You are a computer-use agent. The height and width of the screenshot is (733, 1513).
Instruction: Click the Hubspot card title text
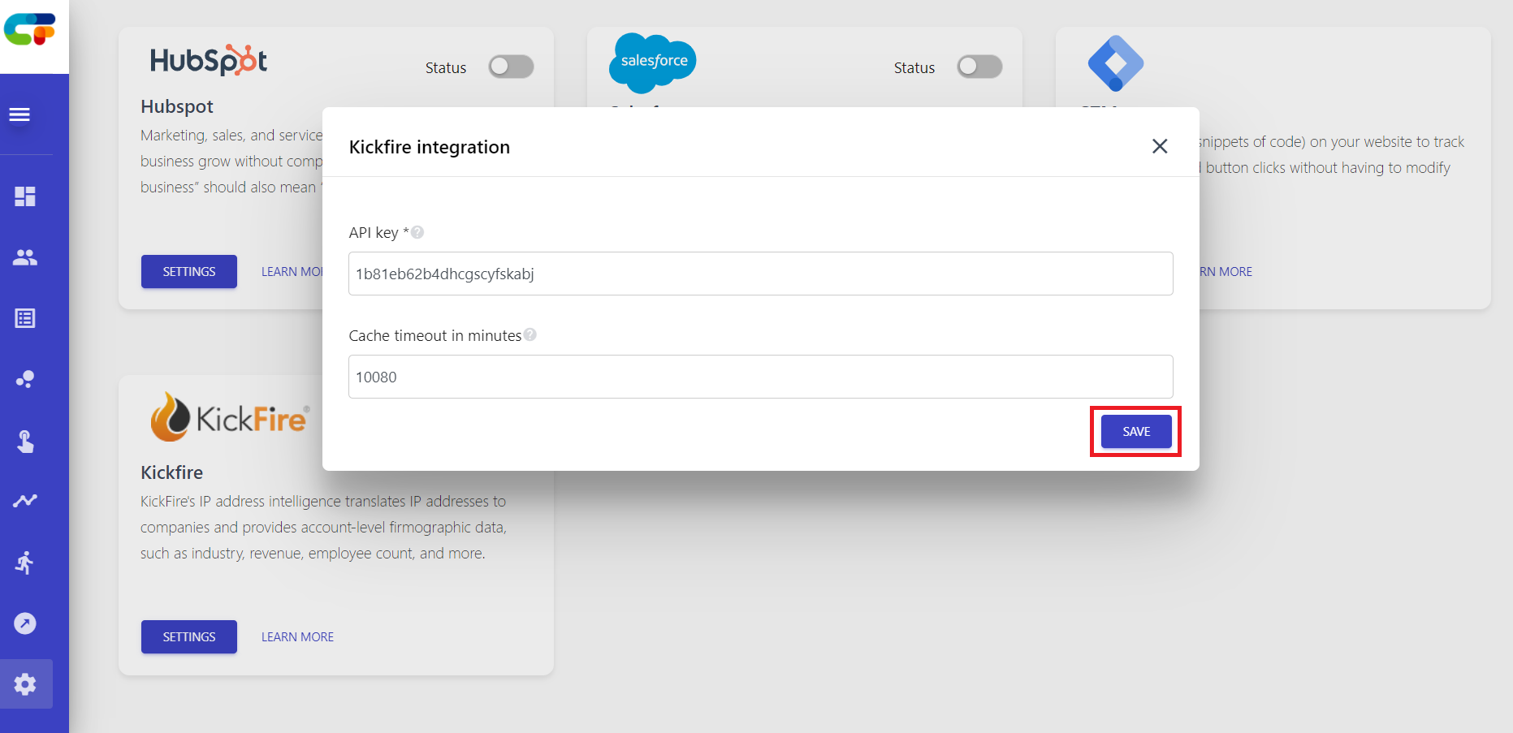point(177,106)
